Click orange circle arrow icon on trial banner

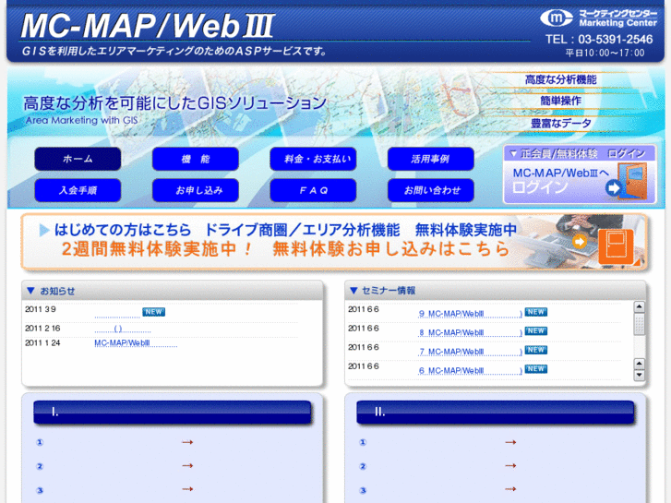coord(579,242)
